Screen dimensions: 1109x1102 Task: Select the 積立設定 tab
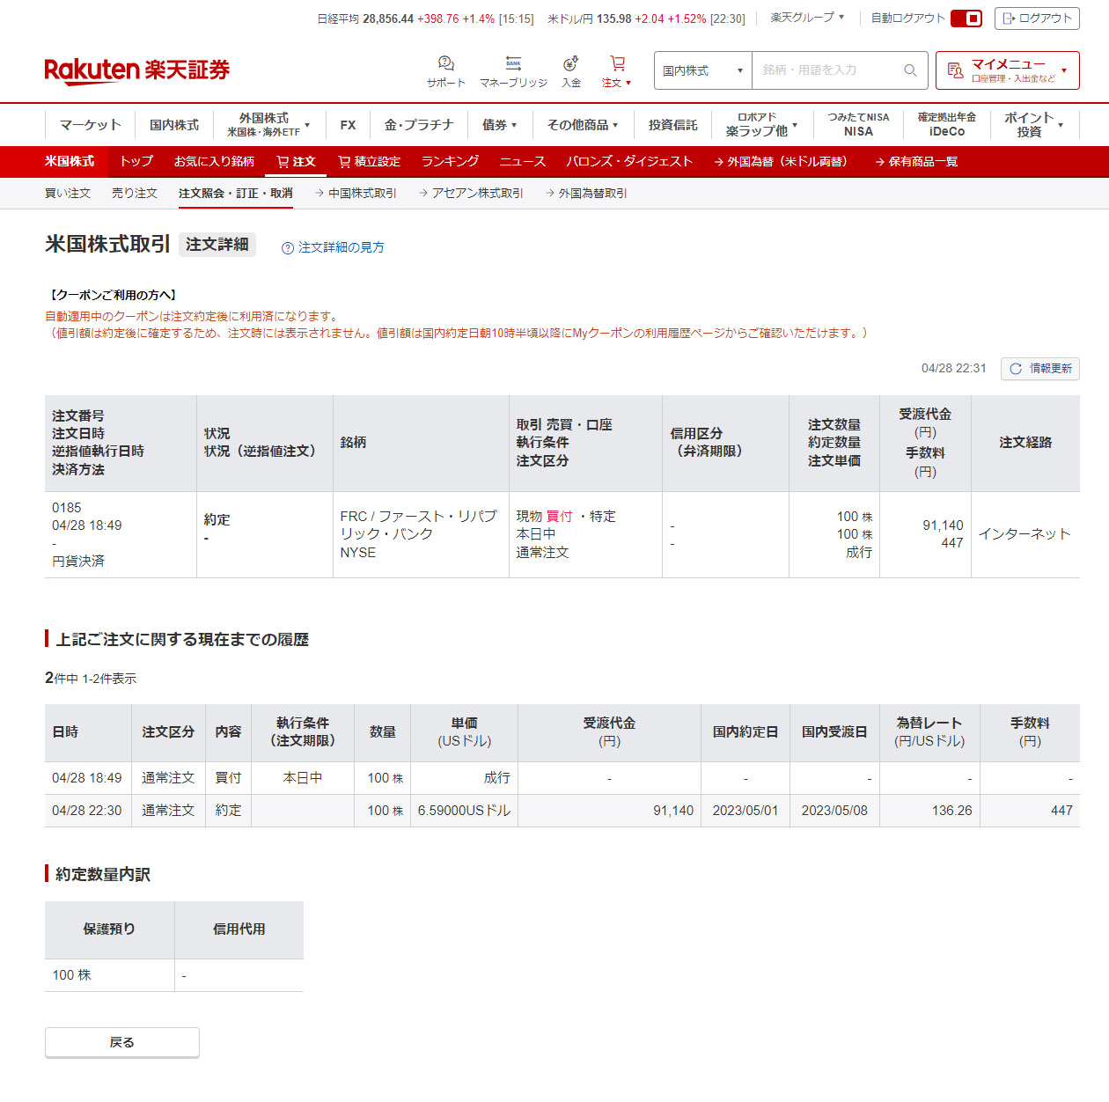[x=369, y=162]
